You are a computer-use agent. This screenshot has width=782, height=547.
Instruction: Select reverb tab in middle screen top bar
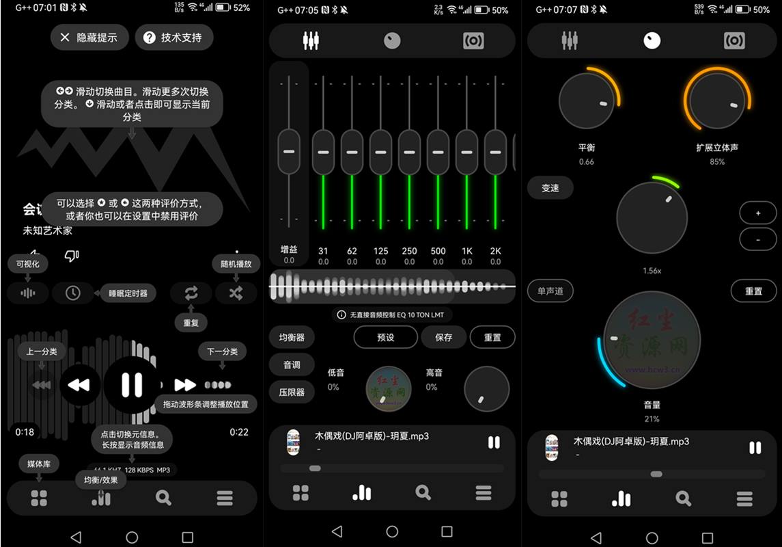tap(473, 40)
